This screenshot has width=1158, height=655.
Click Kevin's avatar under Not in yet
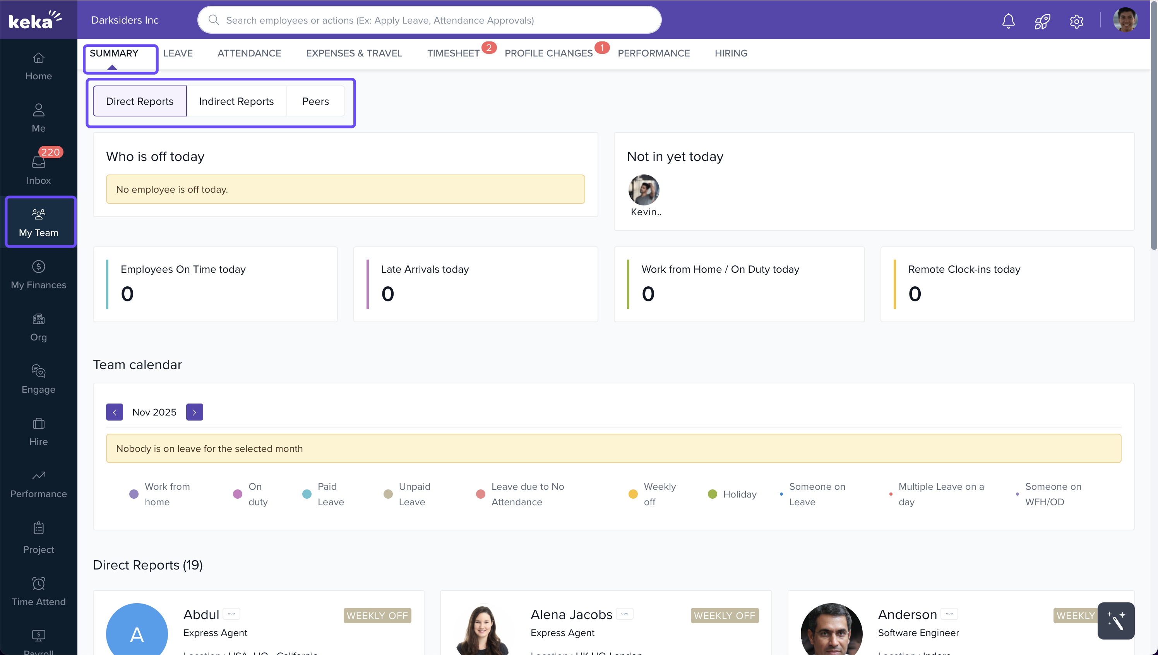tap(644, 190)
